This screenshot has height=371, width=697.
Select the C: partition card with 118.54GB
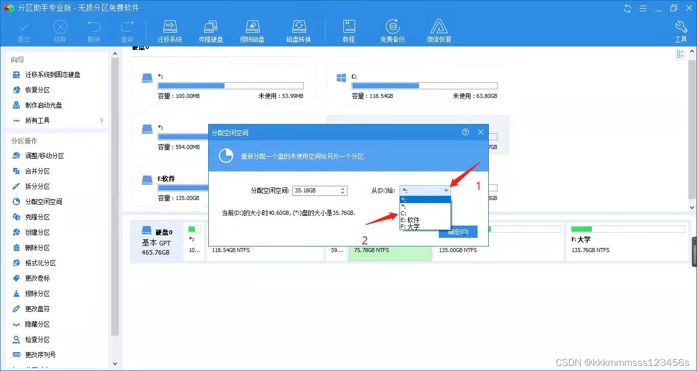point(417,86)
